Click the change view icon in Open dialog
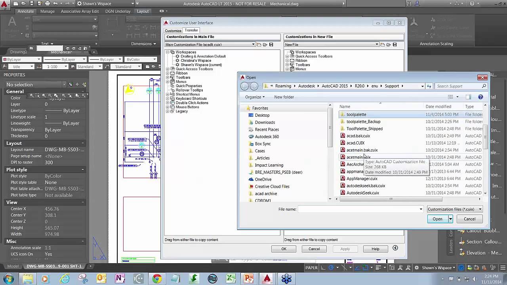 (x=450, y=97)
